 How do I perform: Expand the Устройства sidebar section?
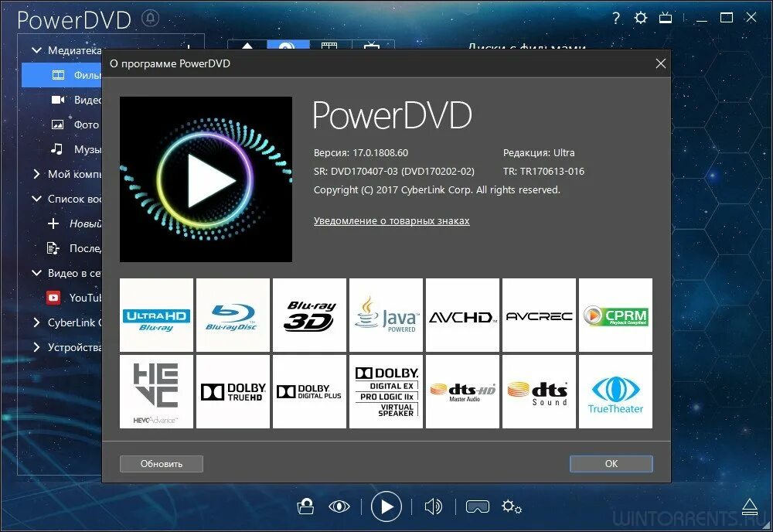click(36, 347)
